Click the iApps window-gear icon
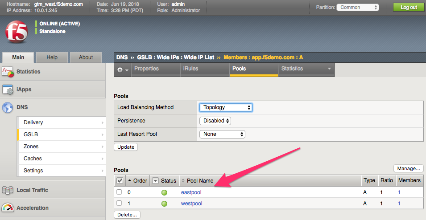The height and width of the screenshot is (220, 426). [x=8, y=90]
